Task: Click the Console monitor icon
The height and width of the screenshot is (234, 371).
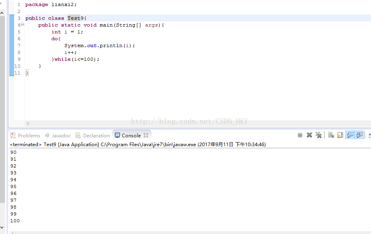Action: [117, 135]
